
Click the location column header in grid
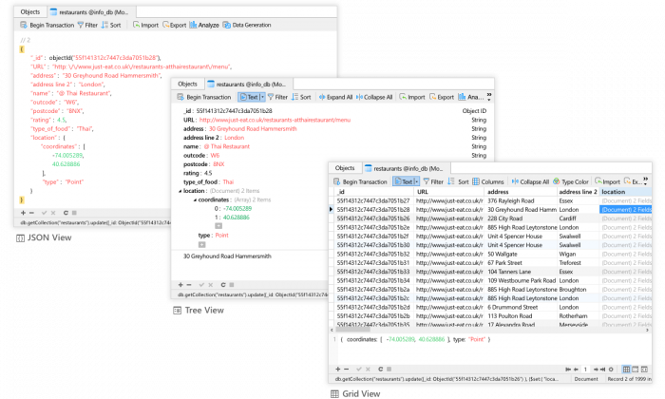coord(625,192)
